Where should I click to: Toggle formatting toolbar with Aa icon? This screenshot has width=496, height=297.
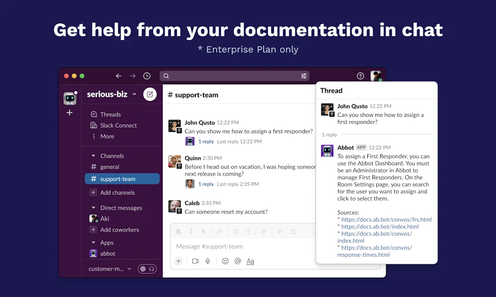click(x=250, y=261)
